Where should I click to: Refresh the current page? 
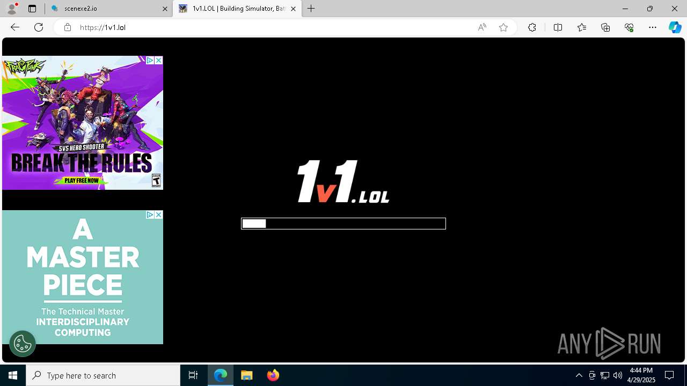click(39, 27)
